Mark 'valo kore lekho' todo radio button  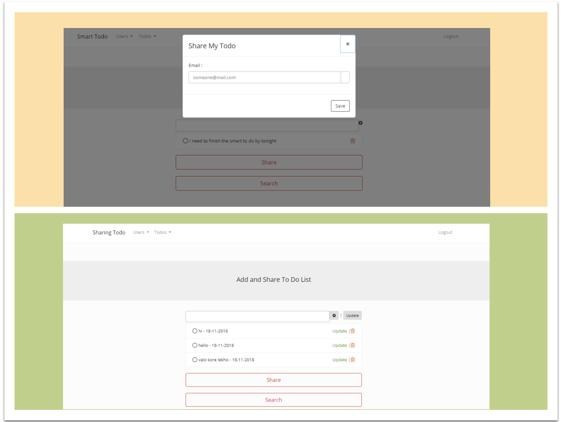[195, 359]
